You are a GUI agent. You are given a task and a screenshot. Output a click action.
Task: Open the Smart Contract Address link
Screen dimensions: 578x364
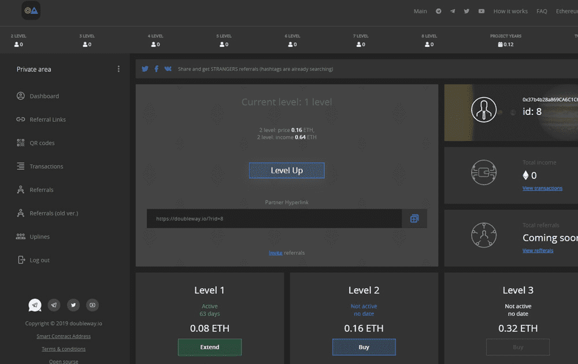coord(64,336)
